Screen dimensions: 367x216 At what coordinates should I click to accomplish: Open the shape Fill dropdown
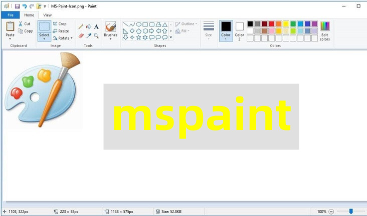tap(182, 31)
